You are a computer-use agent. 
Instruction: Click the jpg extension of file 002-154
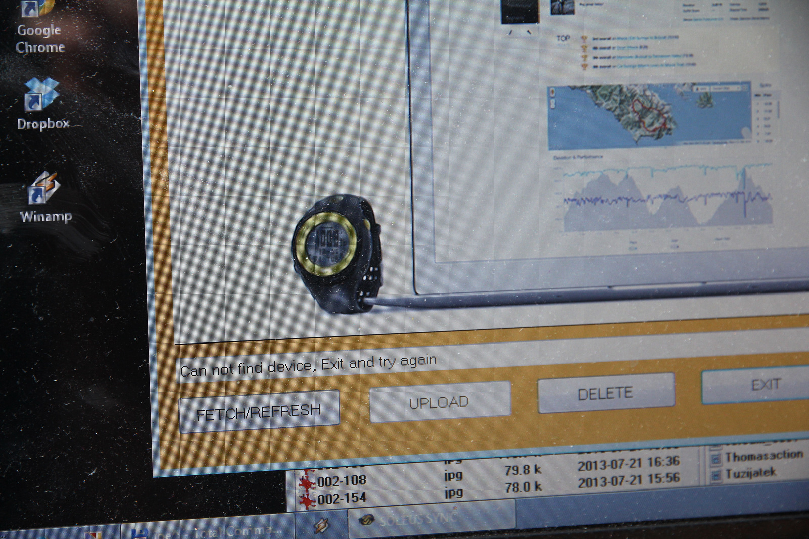pyautogui.click(x=453, y=492)
